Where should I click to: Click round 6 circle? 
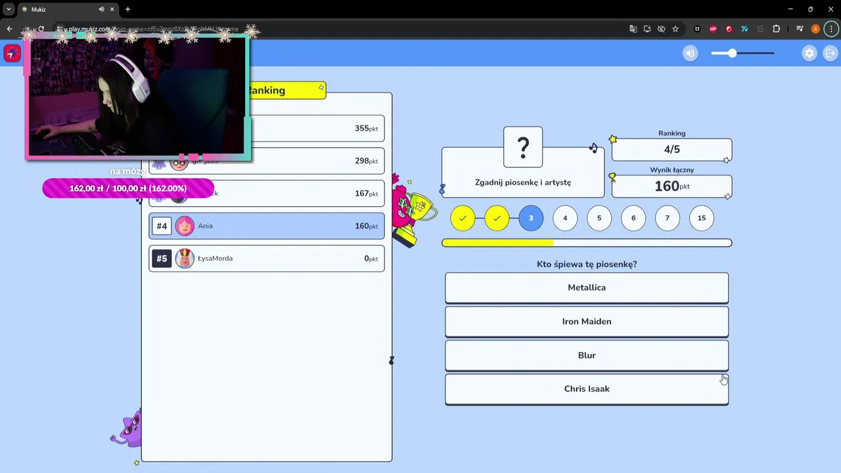633,218
